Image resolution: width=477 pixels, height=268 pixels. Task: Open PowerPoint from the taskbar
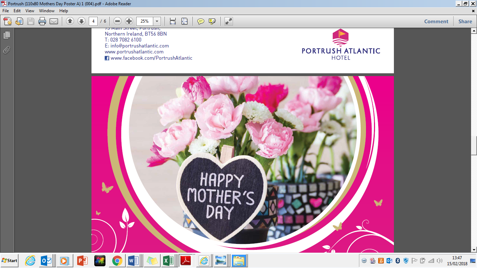tap(82, 261)
